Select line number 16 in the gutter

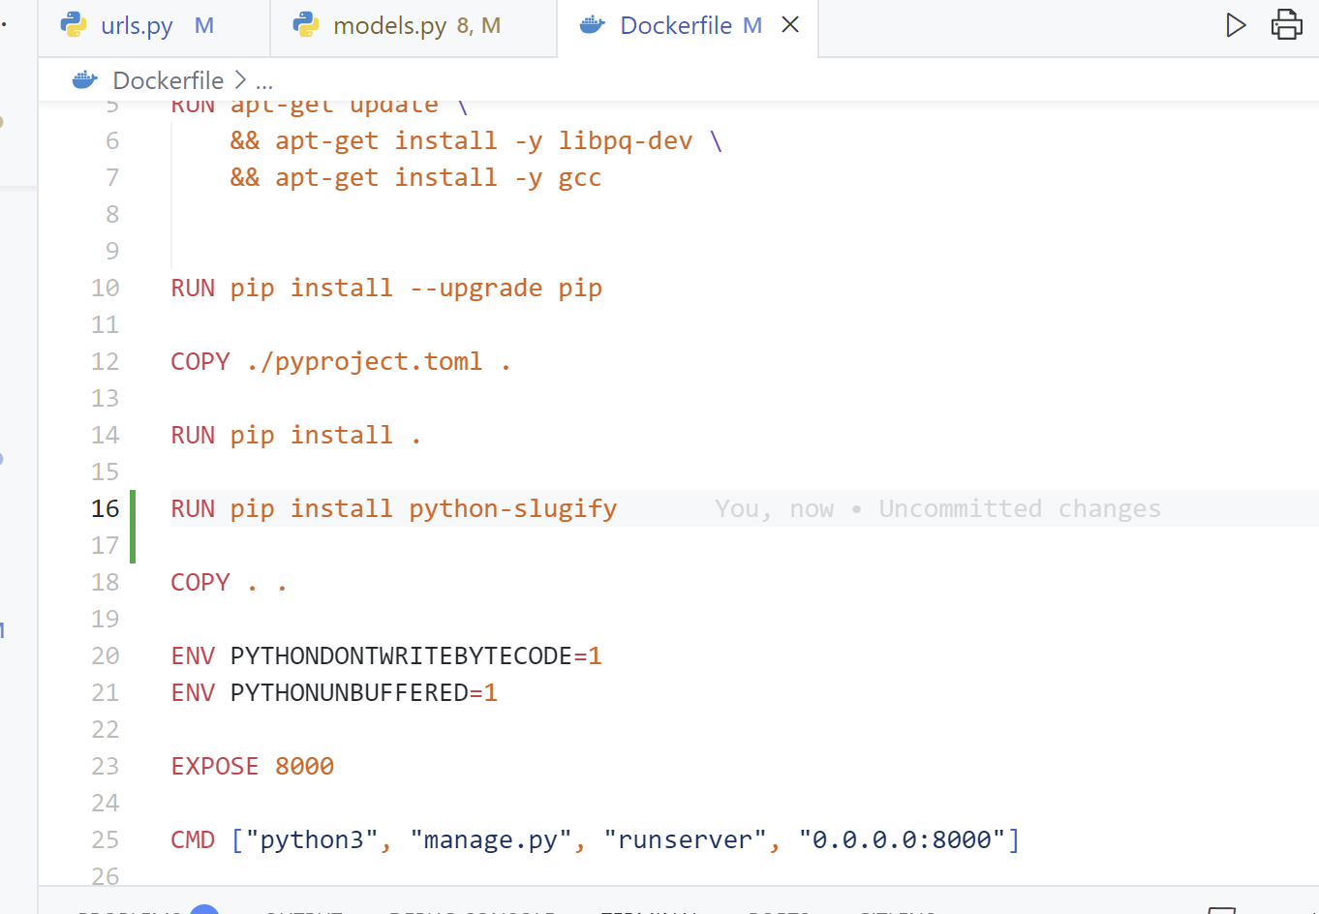[106, 509]
